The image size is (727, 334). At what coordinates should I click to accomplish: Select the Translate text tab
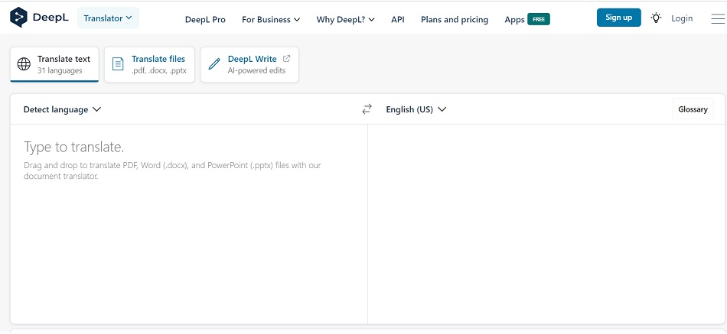tap(54, 64)
